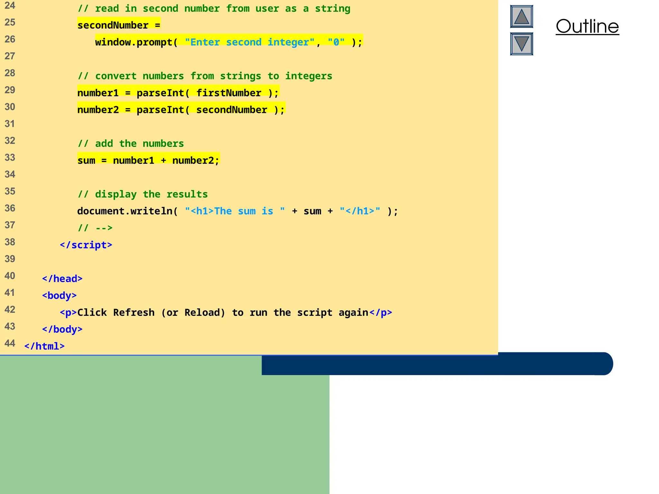659x494 pixels.
Task: Click the closing </script> tag
Action: [x=86, y=245]
